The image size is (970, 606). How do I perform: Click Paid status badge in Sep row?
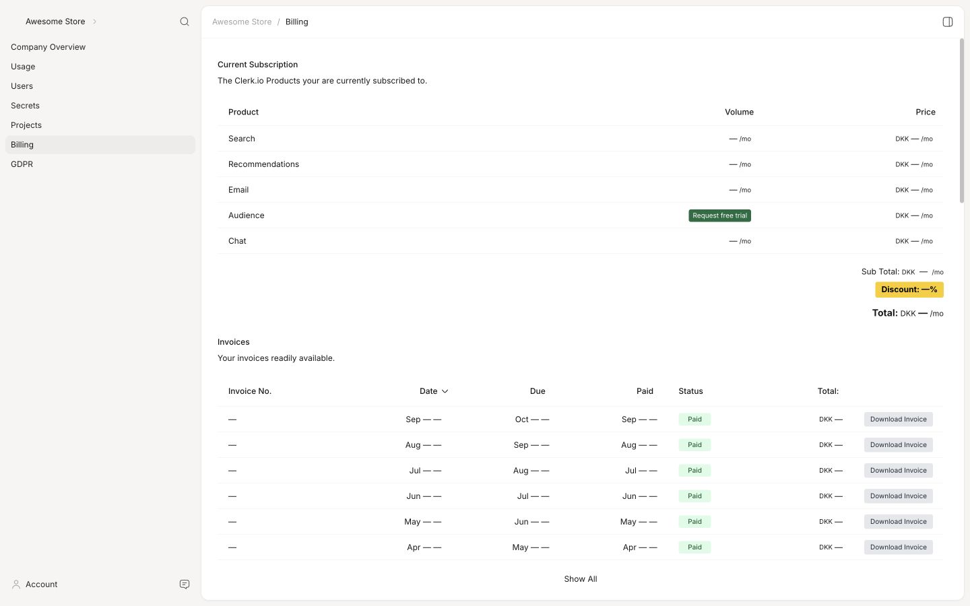pos(694,419)
